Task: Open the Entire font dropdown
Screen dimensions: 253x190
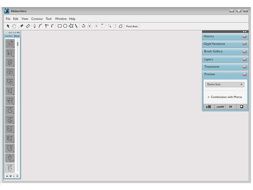Action: tap(225, 85)
